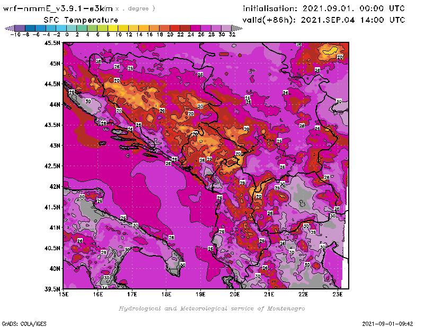This screenshot has height=327, width=424.
Task: Click the 45N latitude label
Action: pyautogui.click(x=55, y=63)
